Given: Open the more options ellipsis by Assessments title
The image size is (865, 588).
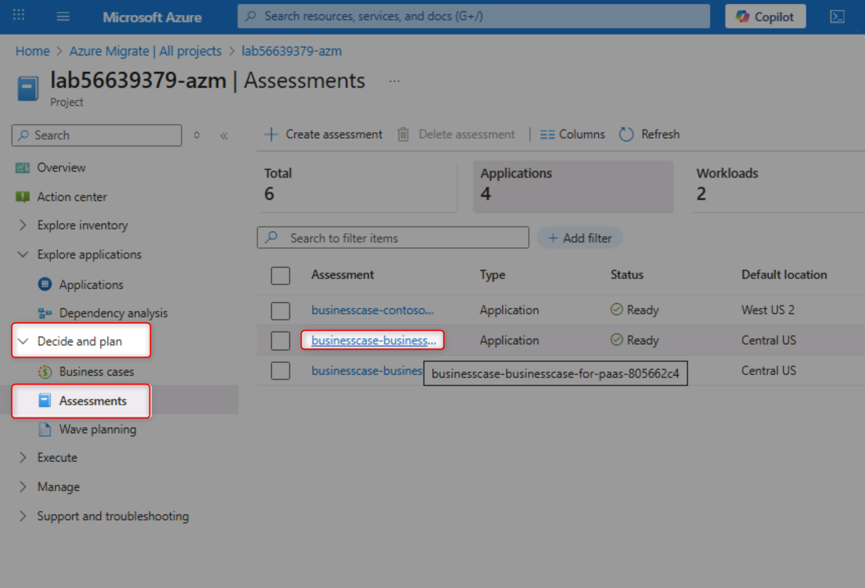Looking at the screenshot, I should tap(394, 81).
